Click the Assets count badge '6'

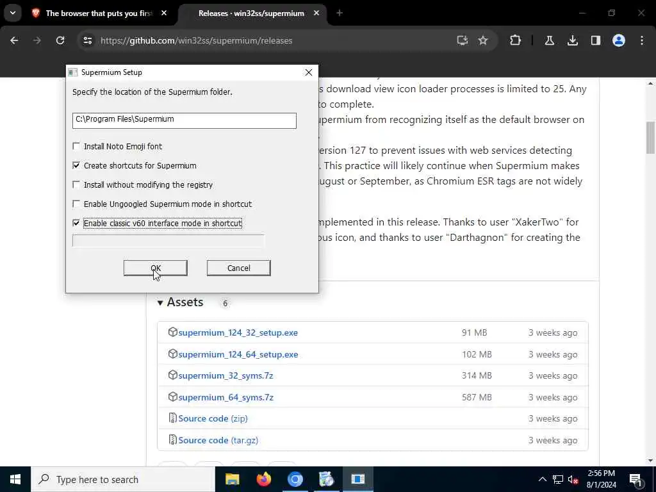coord(225,303)
